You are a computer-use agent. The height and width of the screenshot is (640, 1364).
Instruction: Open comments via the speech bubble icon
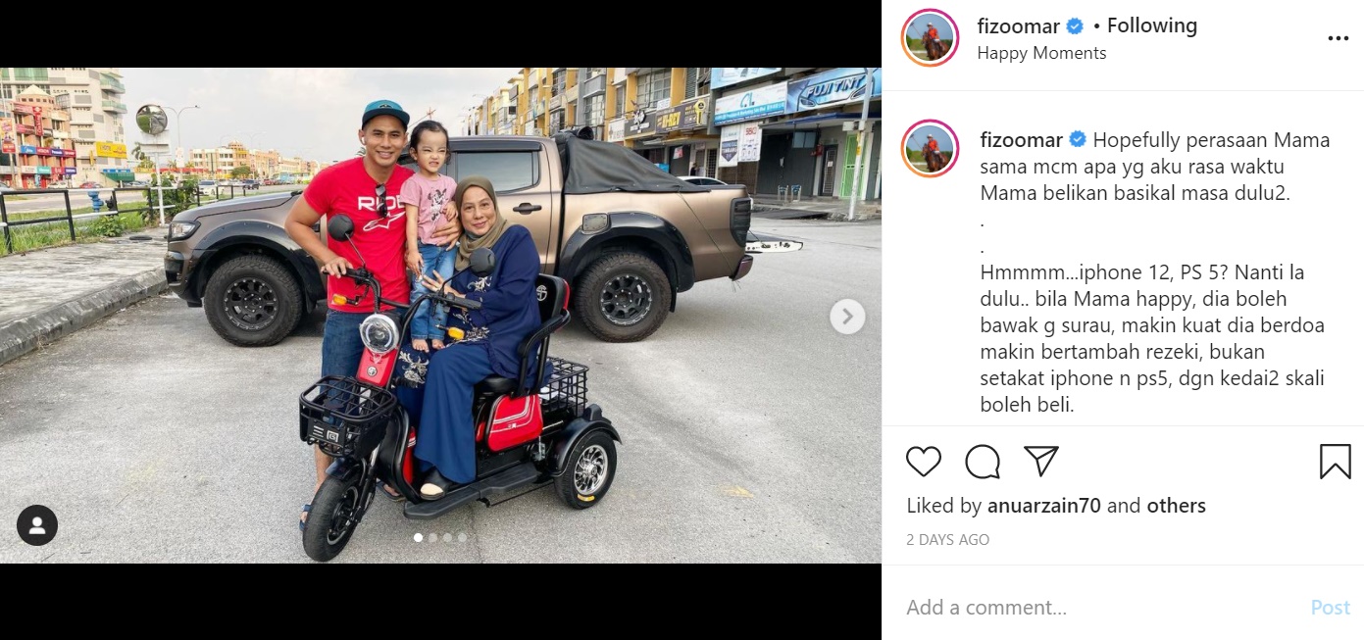983,461
